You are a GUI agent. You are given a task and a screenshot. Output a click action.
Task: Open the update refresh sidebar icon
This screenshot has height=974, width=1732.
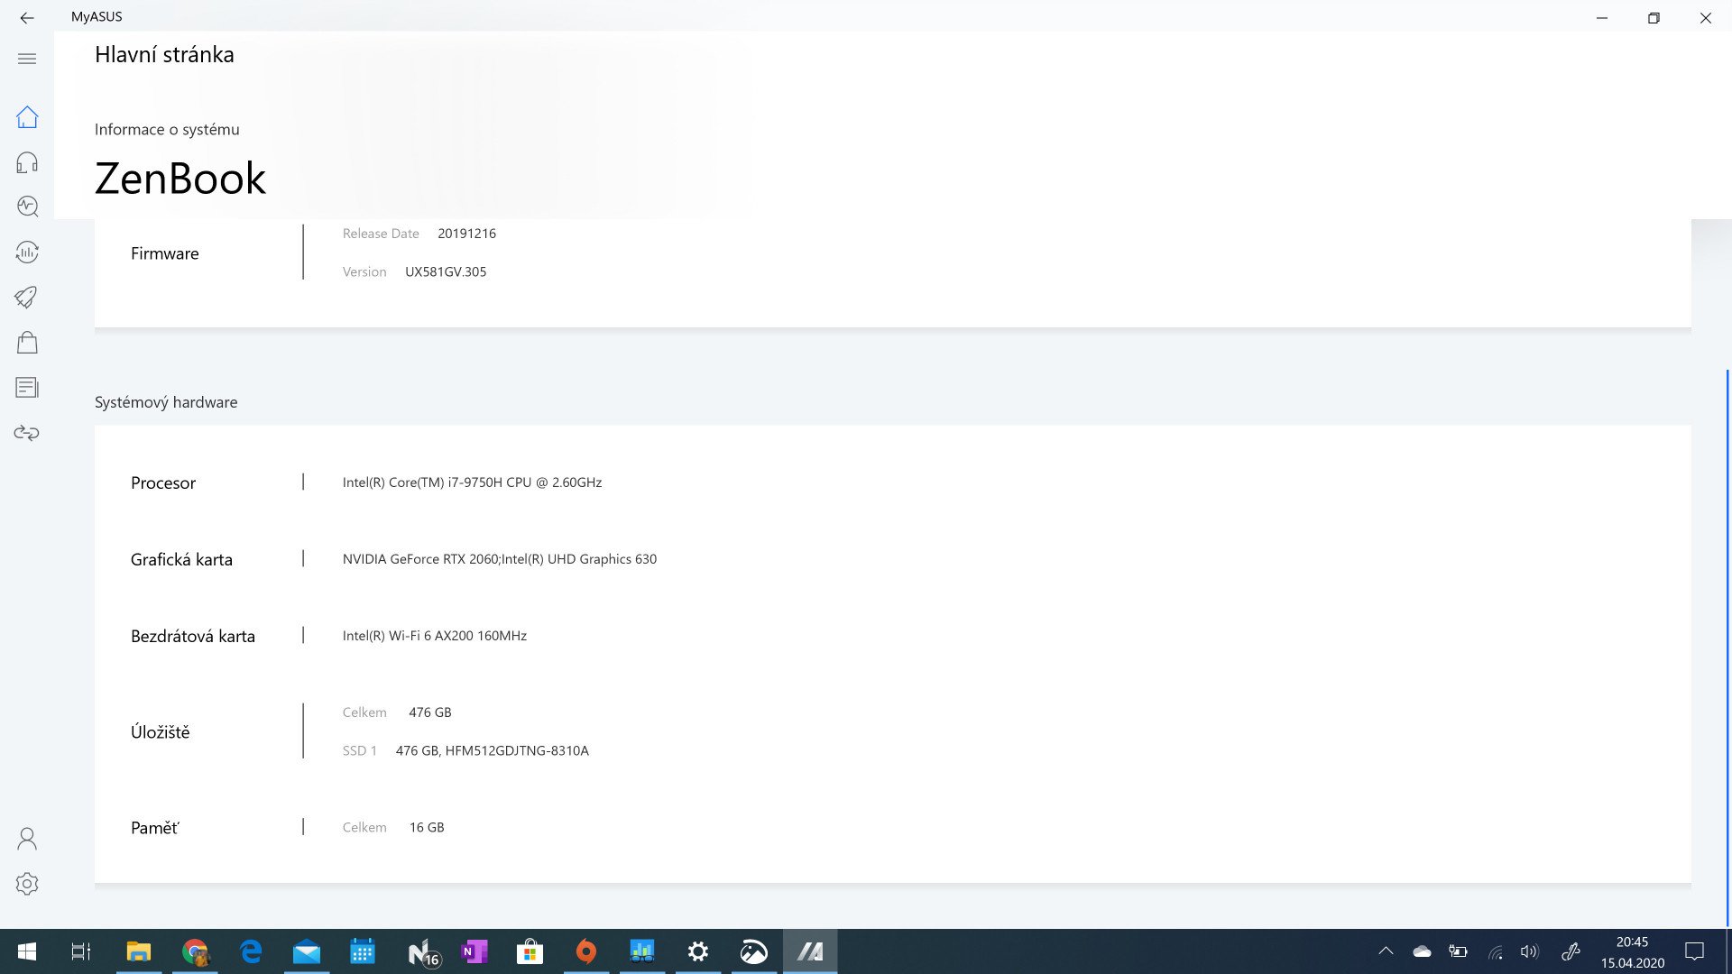click(x=27, y=253)
